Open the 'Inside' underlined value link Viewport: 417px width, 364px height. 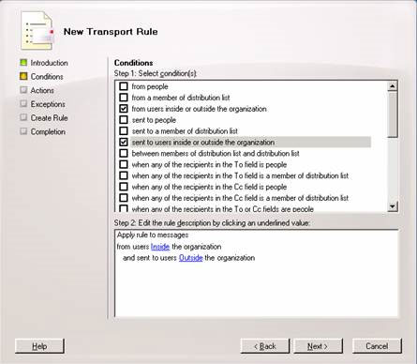pos(160,247)
